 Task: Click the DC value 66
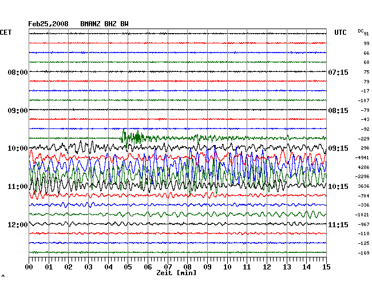pos(366,53)
